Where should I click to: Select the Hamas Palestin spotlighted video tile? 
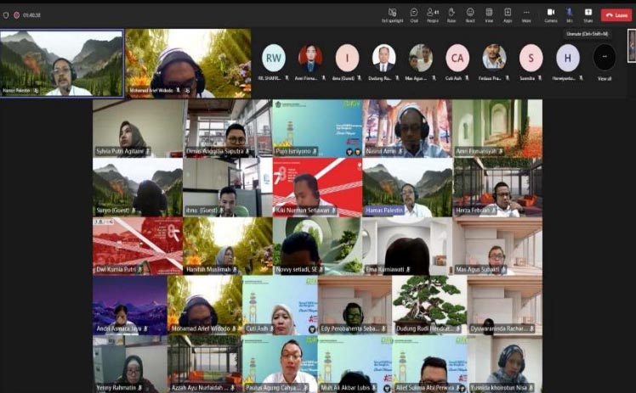coord(61,64)
